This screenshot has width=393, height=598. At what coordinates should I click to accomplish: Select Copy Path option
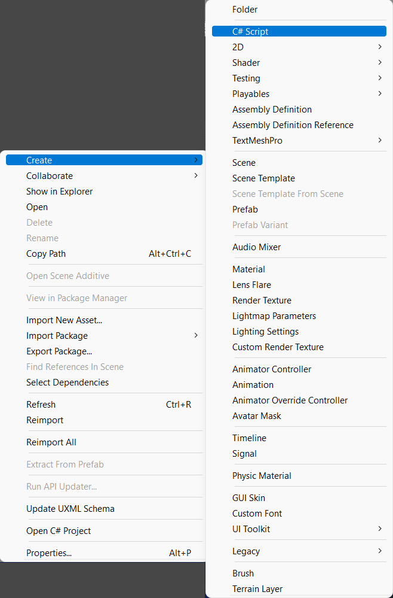pos(104,254)
